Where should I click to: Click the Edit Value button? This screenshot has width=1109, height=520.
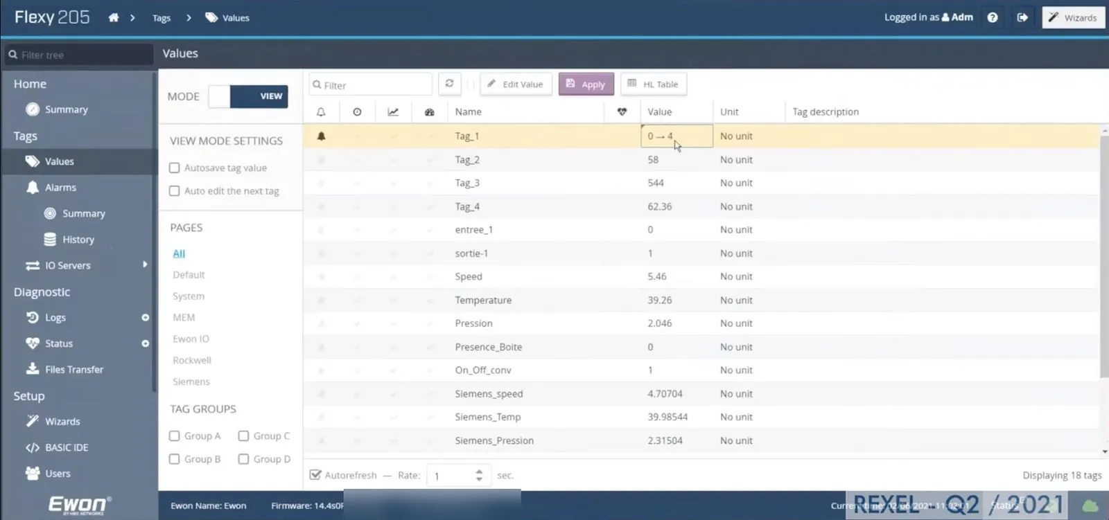pyautogui.click(x=516, y=84)
